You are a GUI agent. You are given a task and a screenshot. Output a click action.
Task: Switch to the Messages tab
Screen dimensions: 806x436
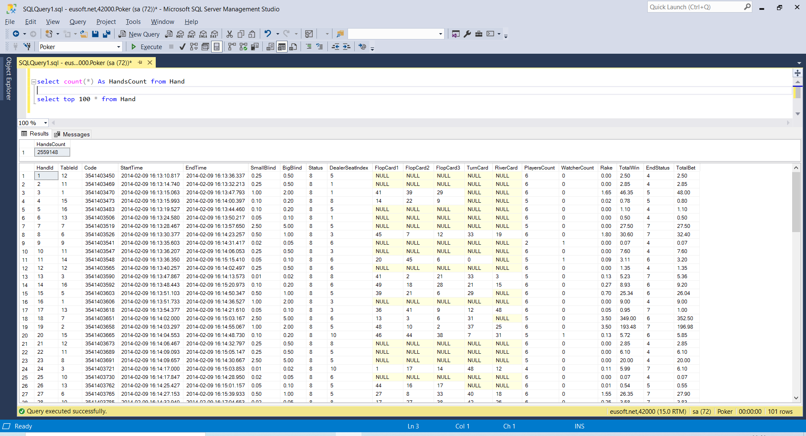(72, 134)
